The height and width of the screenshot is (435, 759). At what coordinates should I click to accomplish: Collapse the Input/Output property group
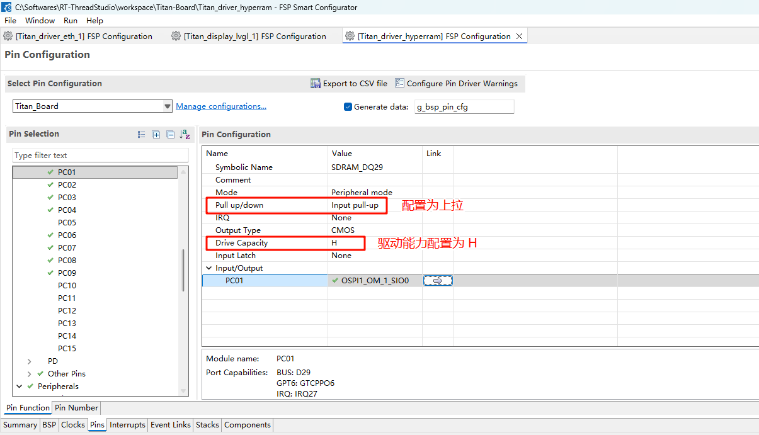[209, 268]
